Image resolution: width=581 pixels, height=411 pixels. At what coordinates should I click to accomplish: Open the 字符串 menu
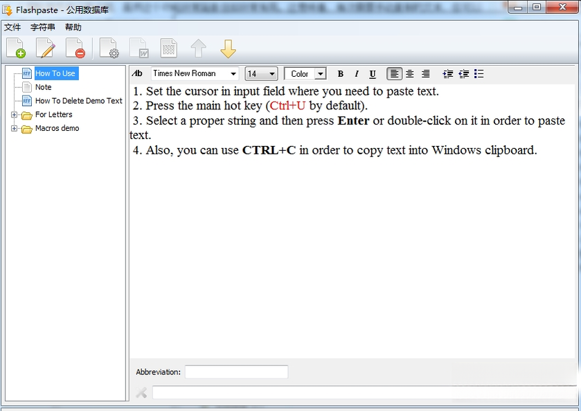tap(43, 28)
